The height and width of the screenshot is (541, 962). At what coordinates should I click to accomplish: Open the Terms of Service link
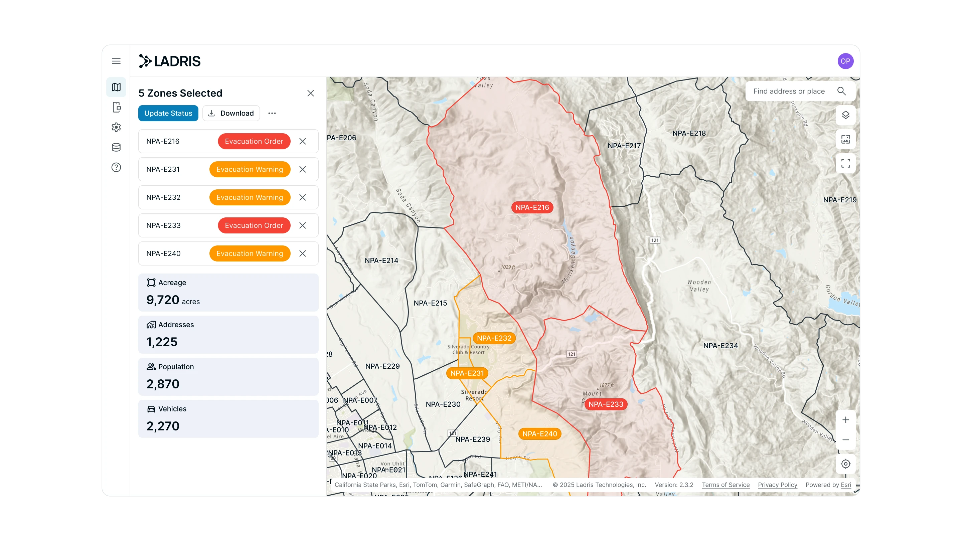[x=725, y=485]
